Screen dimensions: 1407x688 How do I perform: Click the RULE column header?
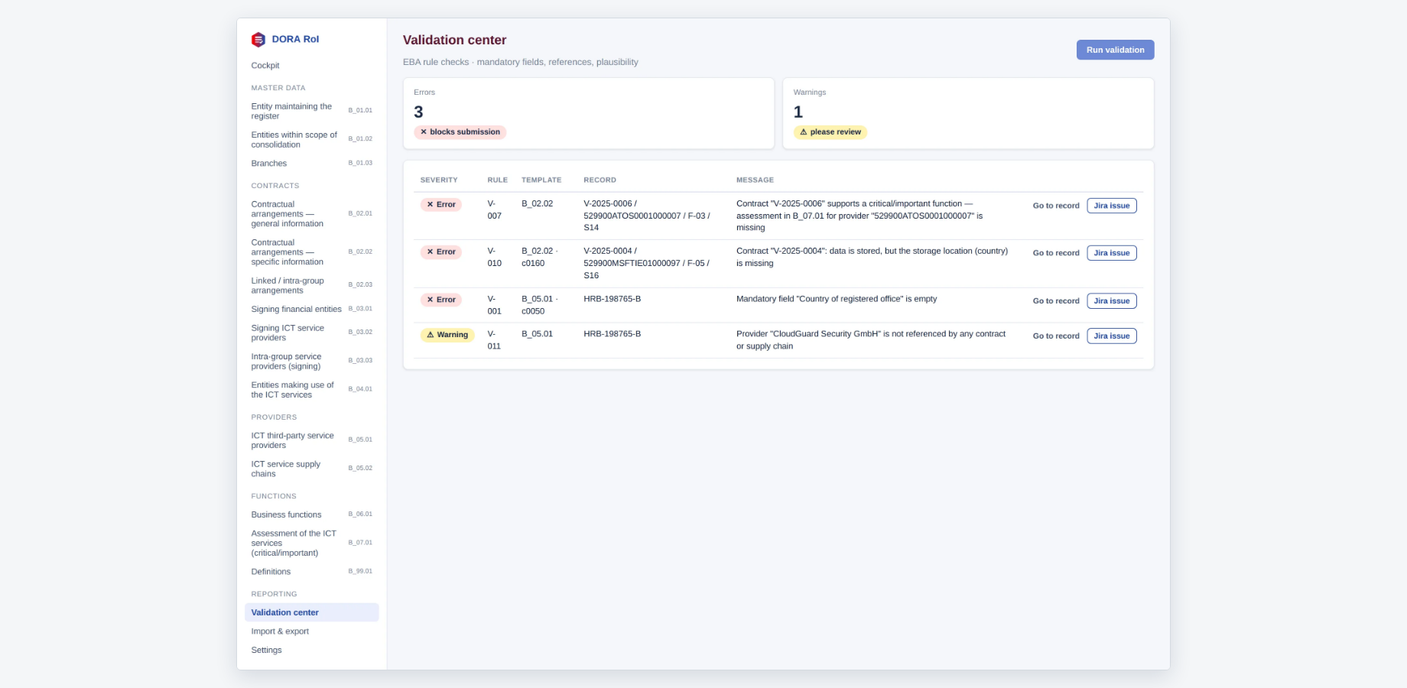click(498, 180)
